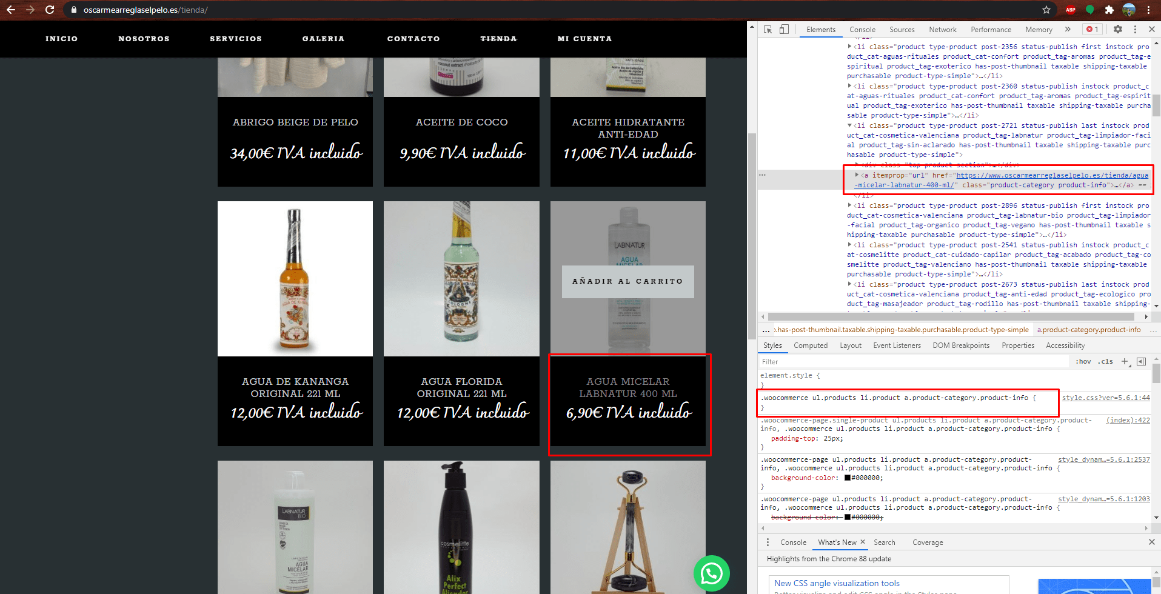Screen dimensions: 1161x594
Task: Click the browser address bar URL
Action: point(146,10)
